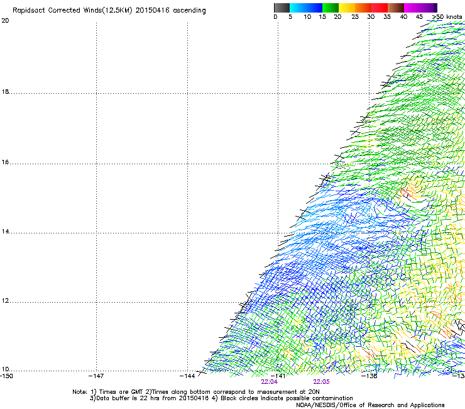Click the legend value 10
Image resolution: width=465 pixels, height=409 pixels.
point(307,17)
